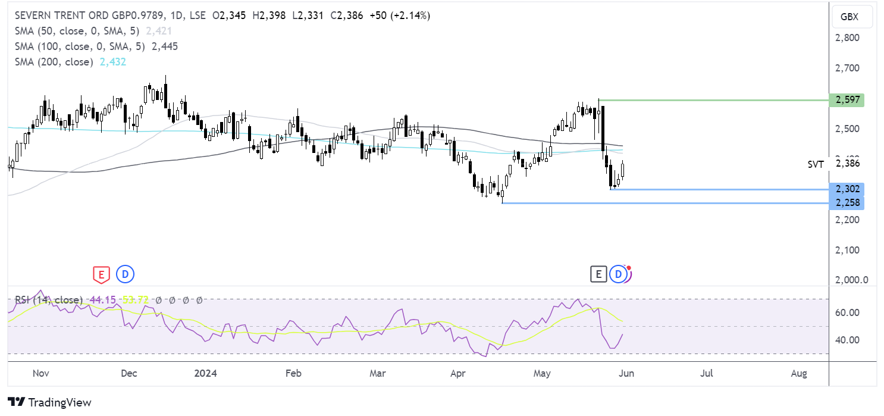This screenshot has width=884, height=416.
Task: Click the Dec label on time axis
Action: pos(129,374)
